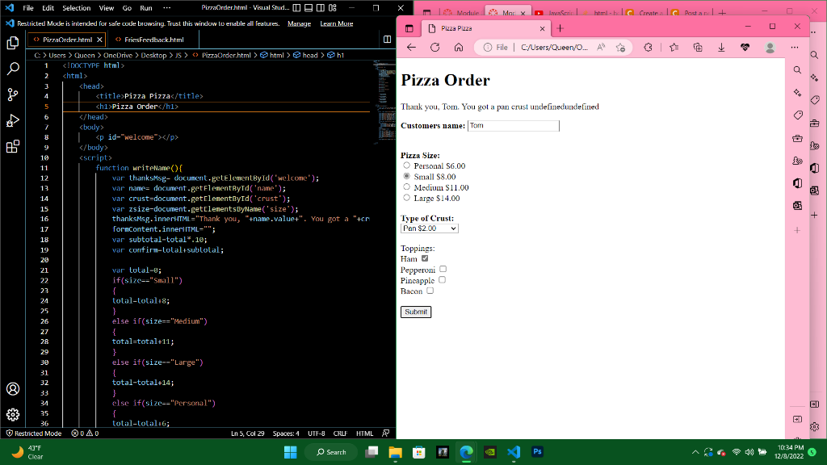The image size is (827, 465).
Task: Refresh the Pizza Pizza page in Edge
Action: pyautogui.click(x=434, y=47)
